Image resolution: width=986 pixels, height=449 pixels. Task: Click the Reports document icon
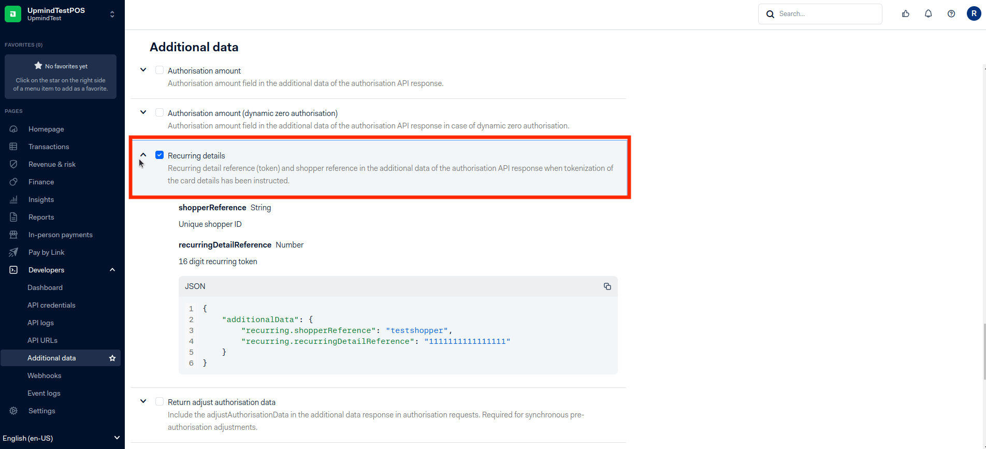(x=14, y=217)
